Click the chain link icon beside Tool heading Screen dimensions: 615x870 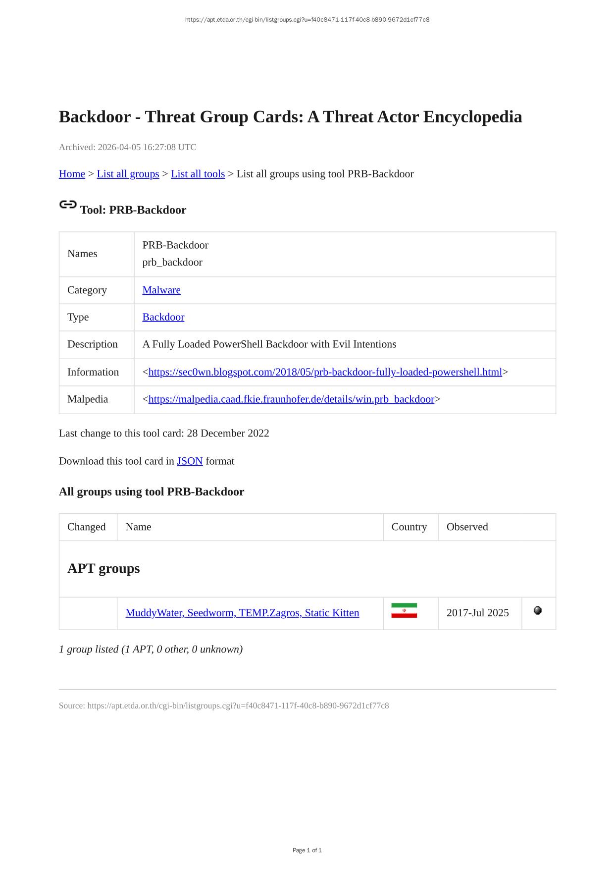(68, 205)
